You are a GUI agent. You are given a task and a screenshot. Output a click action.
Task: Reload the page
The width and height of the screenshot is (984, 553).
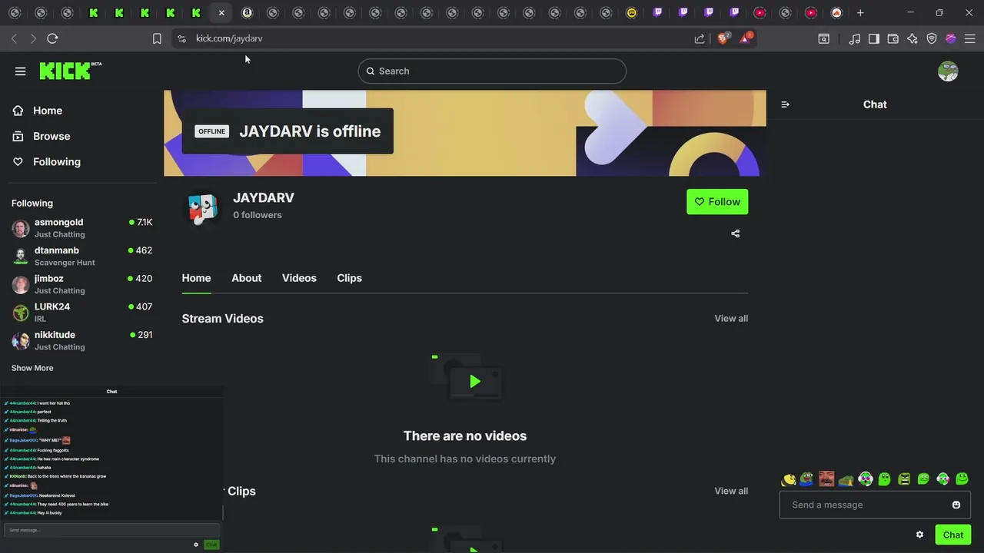click(x=52, y=38)
